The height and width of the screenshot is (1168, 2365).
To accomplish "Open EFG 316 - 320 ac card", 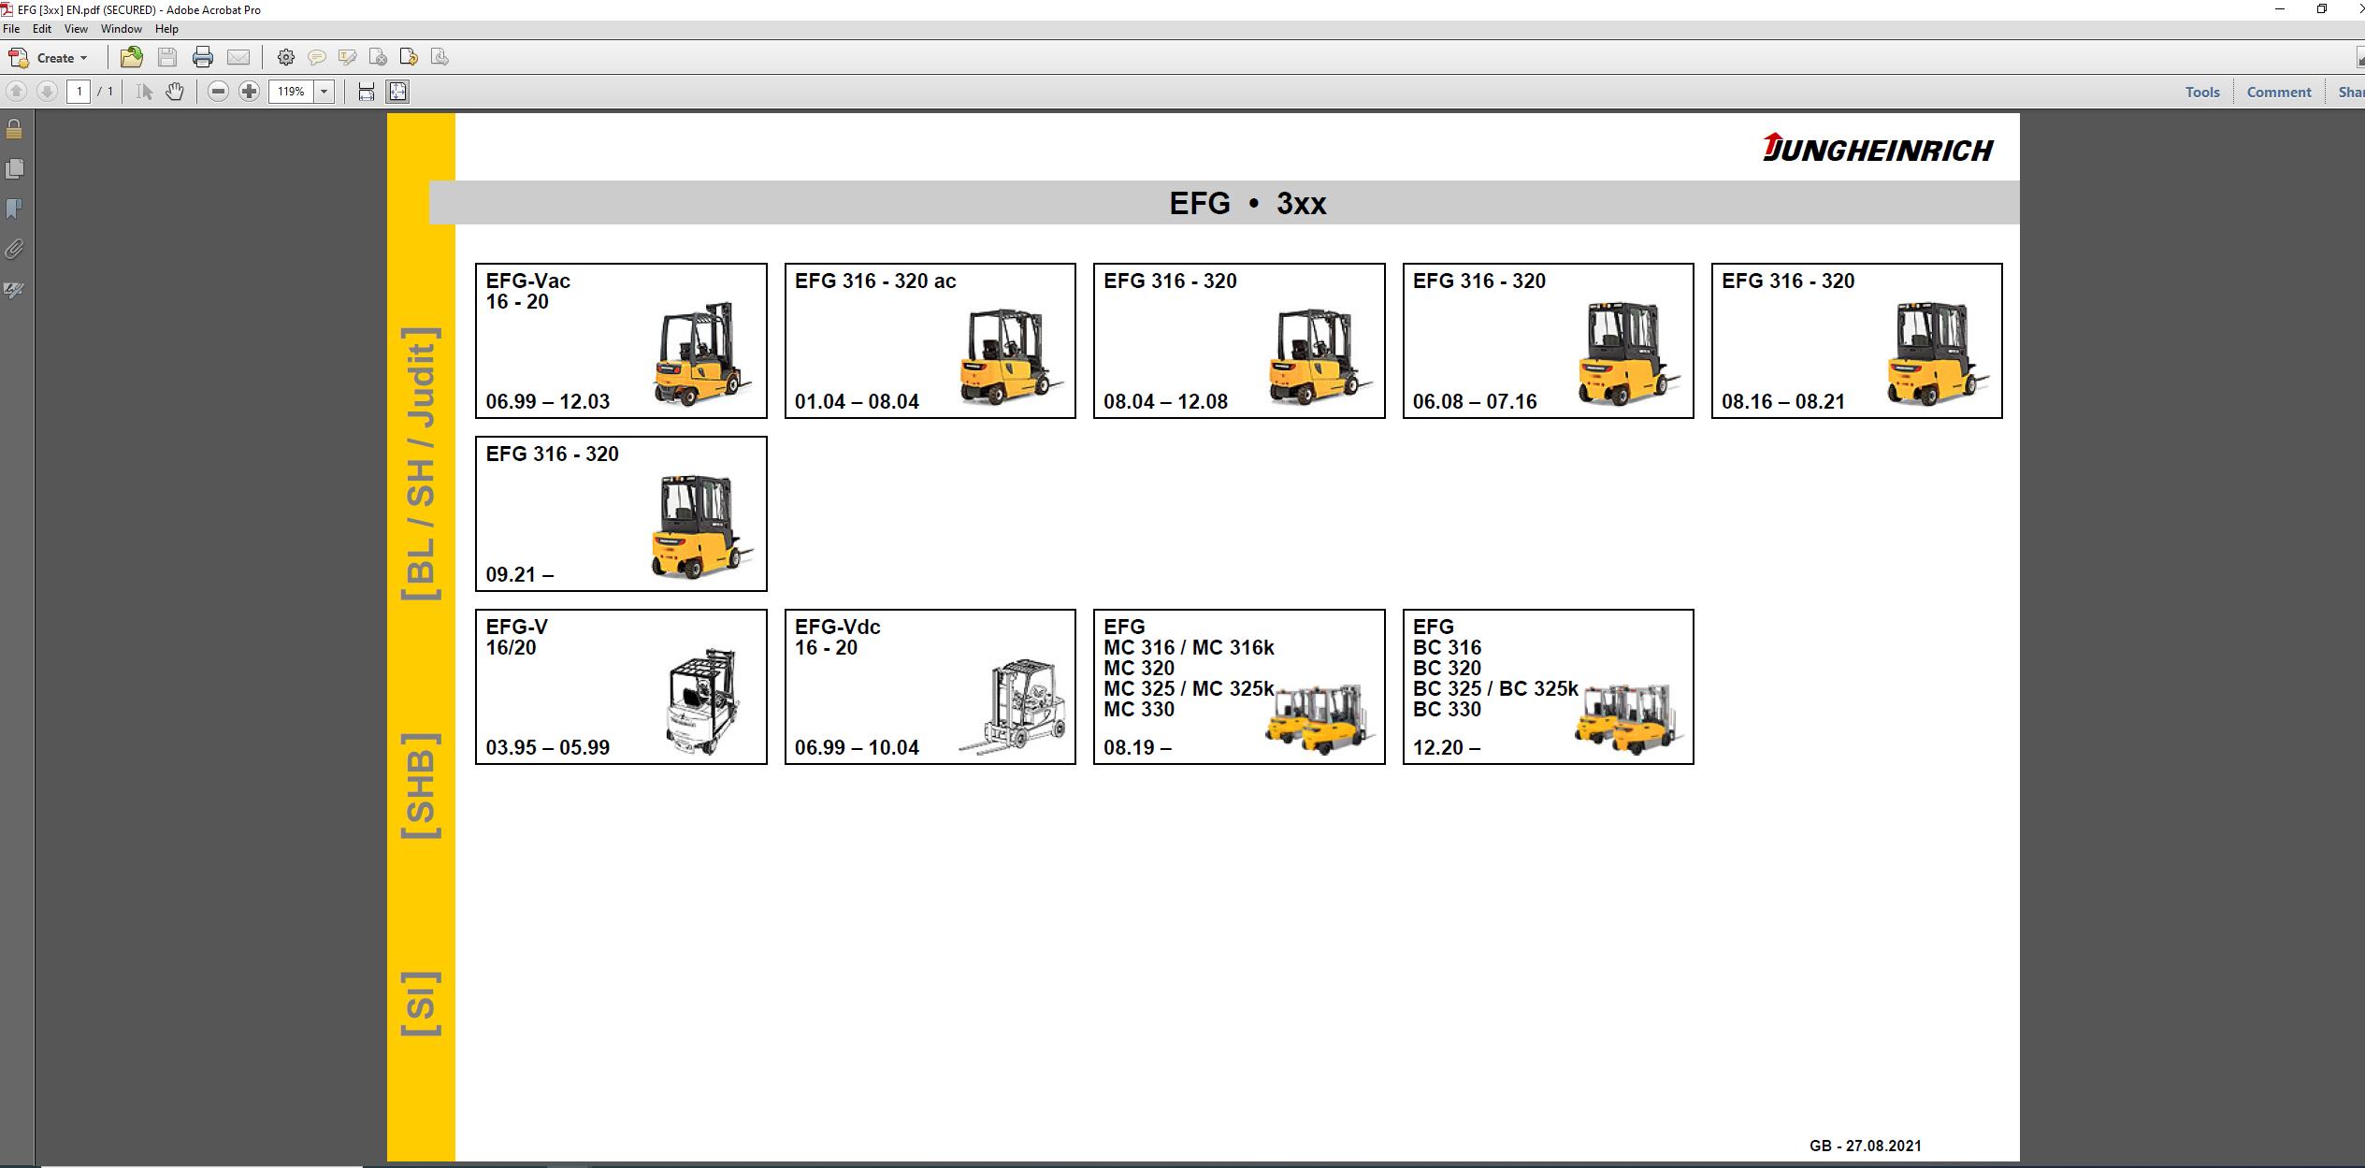I will point(930,340).
